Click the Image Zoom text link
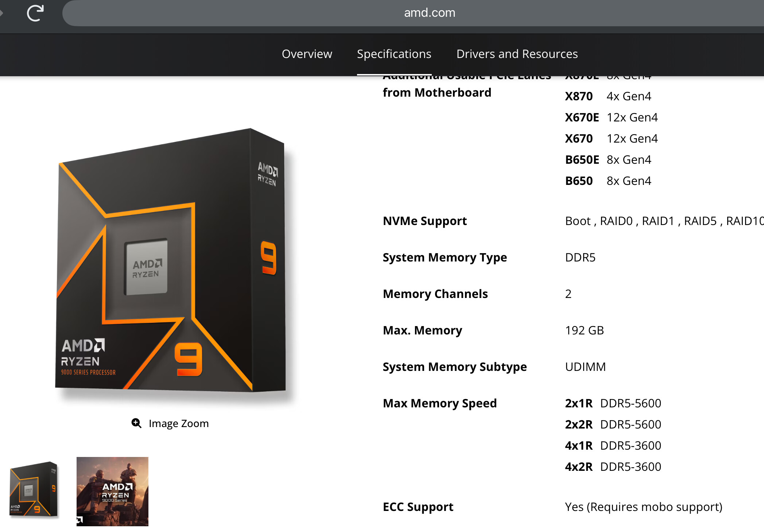The height and width of the screenshot is (531, 764). click(x=178, y=423)
